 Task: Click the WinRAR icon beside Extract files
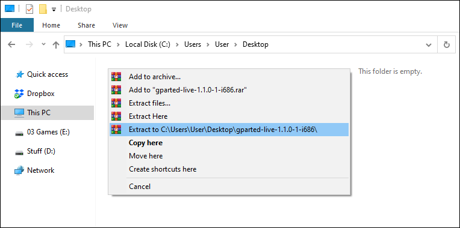116,103
